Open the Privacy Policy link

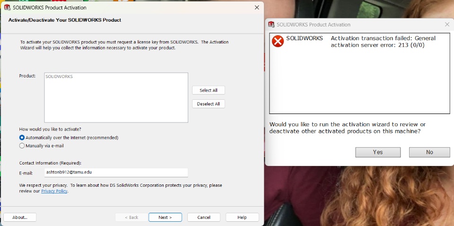pyautogui.click(x=54, y=191)
